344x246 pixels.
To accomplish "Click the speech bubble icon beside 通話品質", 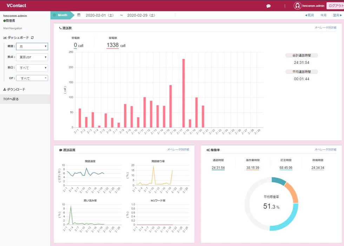I will [61, 150].
